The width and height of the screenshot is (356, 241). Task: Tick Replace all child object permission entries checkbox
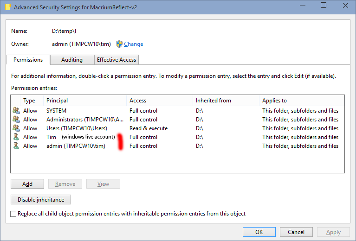(x=13, y=214)
